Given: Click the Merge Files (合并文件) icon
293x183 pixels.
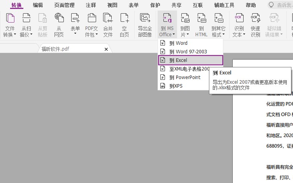Looking at the screenshot, I should pyautogui.click(x=108, y=25).
